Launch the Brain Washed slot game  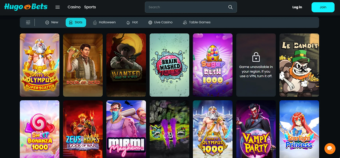169,65
